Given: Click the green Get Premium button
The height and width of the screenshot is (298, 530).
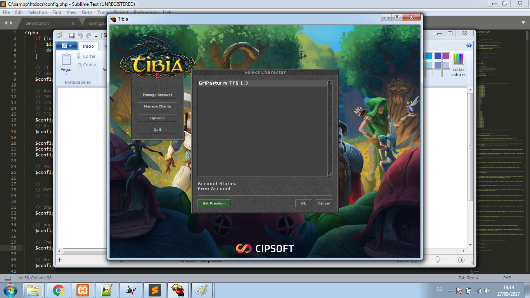Looking at the screenshot, I should point(214,203).
